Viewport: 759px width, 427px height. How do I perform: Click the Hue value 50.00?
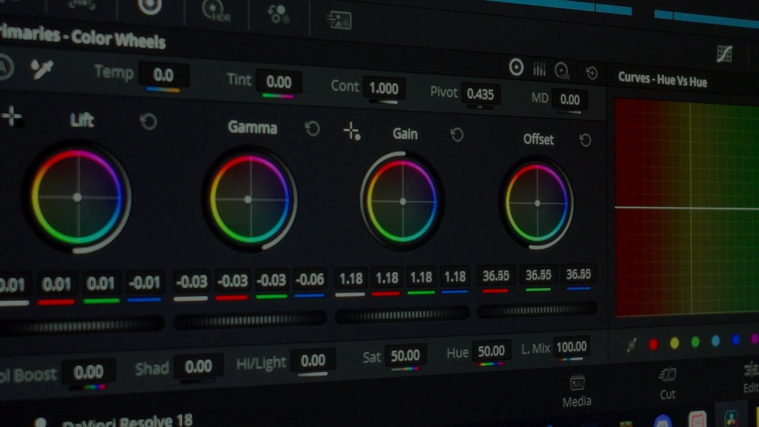click(x=491, y=351)
